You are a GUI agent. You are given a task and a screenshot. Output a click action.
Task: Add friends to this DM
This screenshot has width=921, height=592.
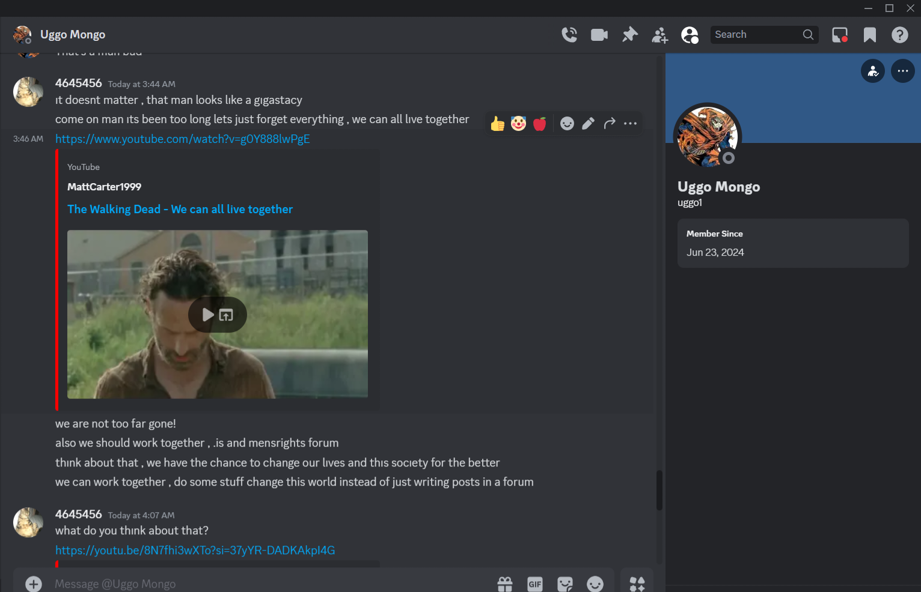tap(659, 35)
